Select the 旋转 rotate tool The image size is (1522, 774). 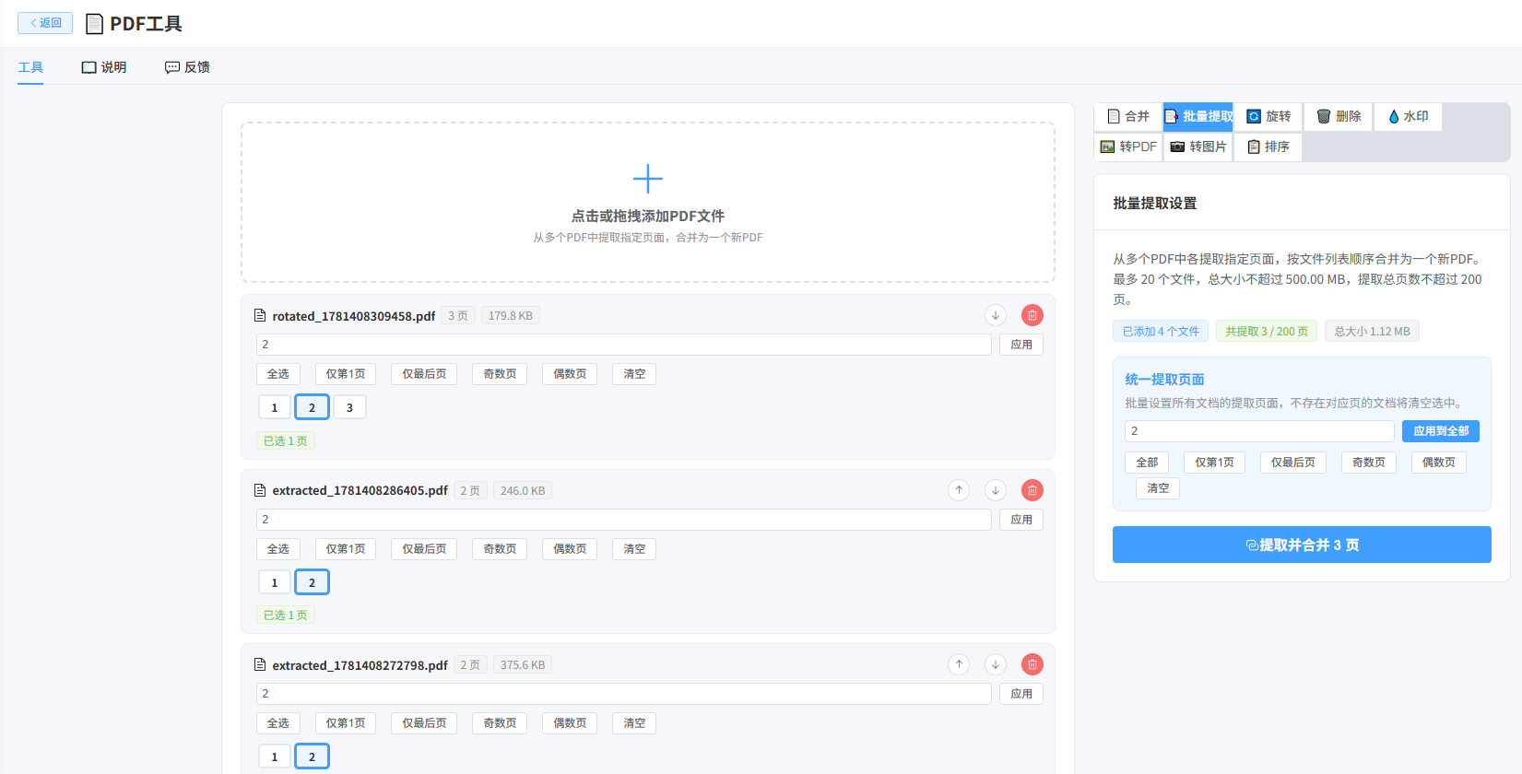1268,116
